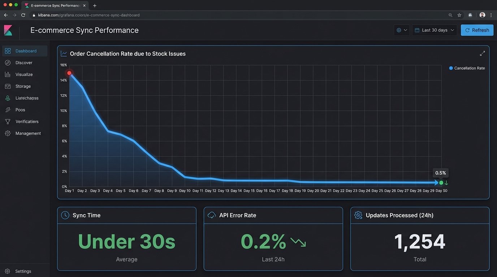Open Settings at bottom of sidebar

pyautogui.click(x=23, y=271)
